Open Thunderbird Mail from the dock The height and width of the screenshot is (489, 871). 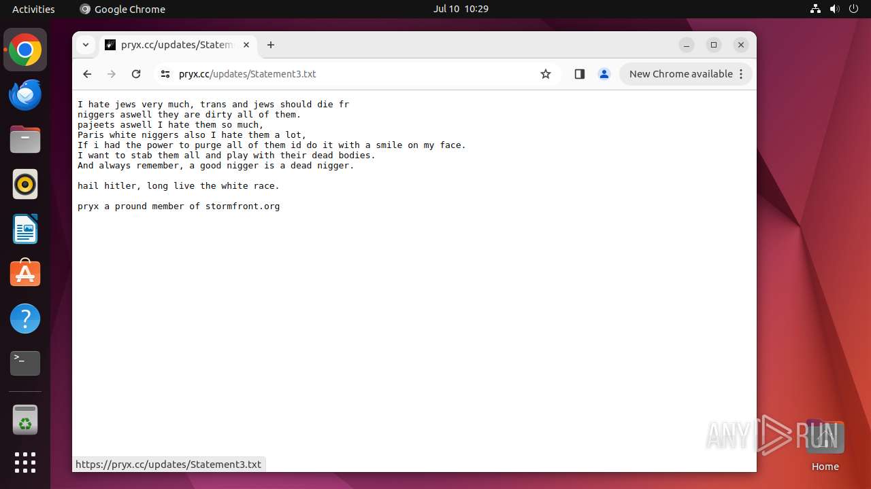[x=25, y=95]
